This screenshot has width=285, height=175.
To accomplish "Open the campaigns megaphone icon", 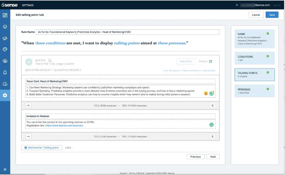I will 5,37.
